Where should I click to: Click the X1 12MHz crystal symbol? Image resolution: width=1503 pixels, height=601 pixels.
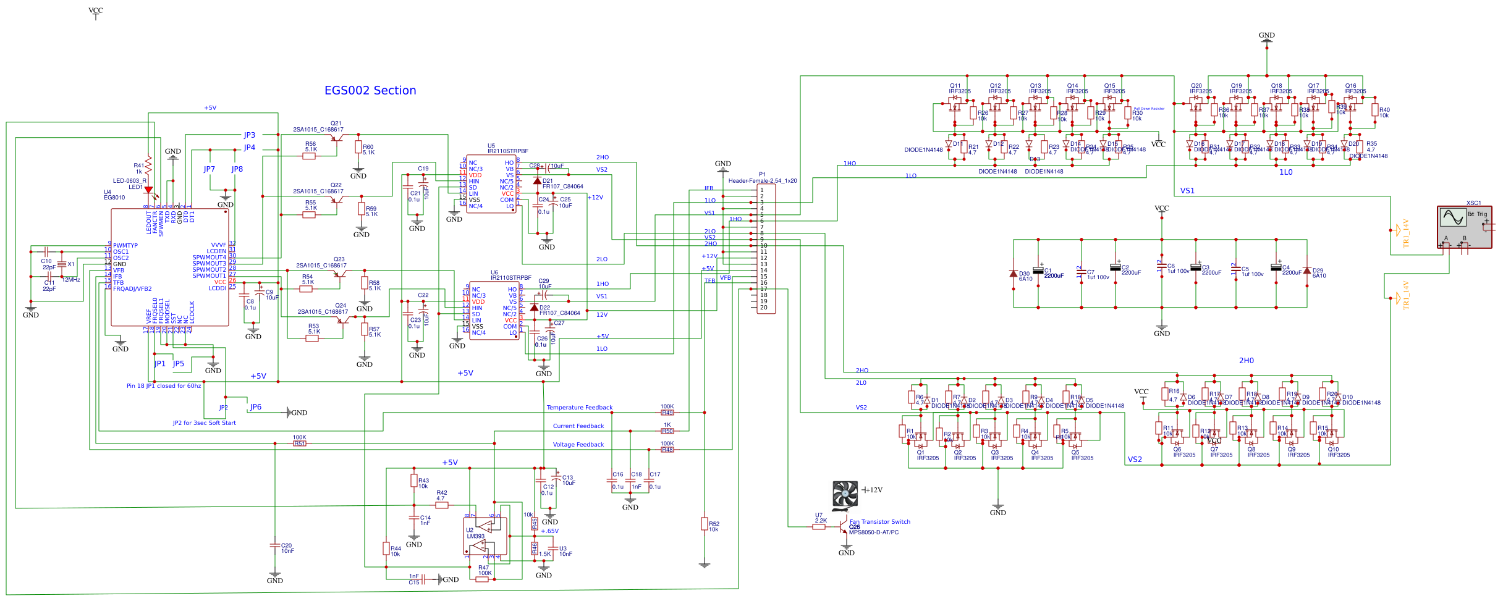coord(62,264)
